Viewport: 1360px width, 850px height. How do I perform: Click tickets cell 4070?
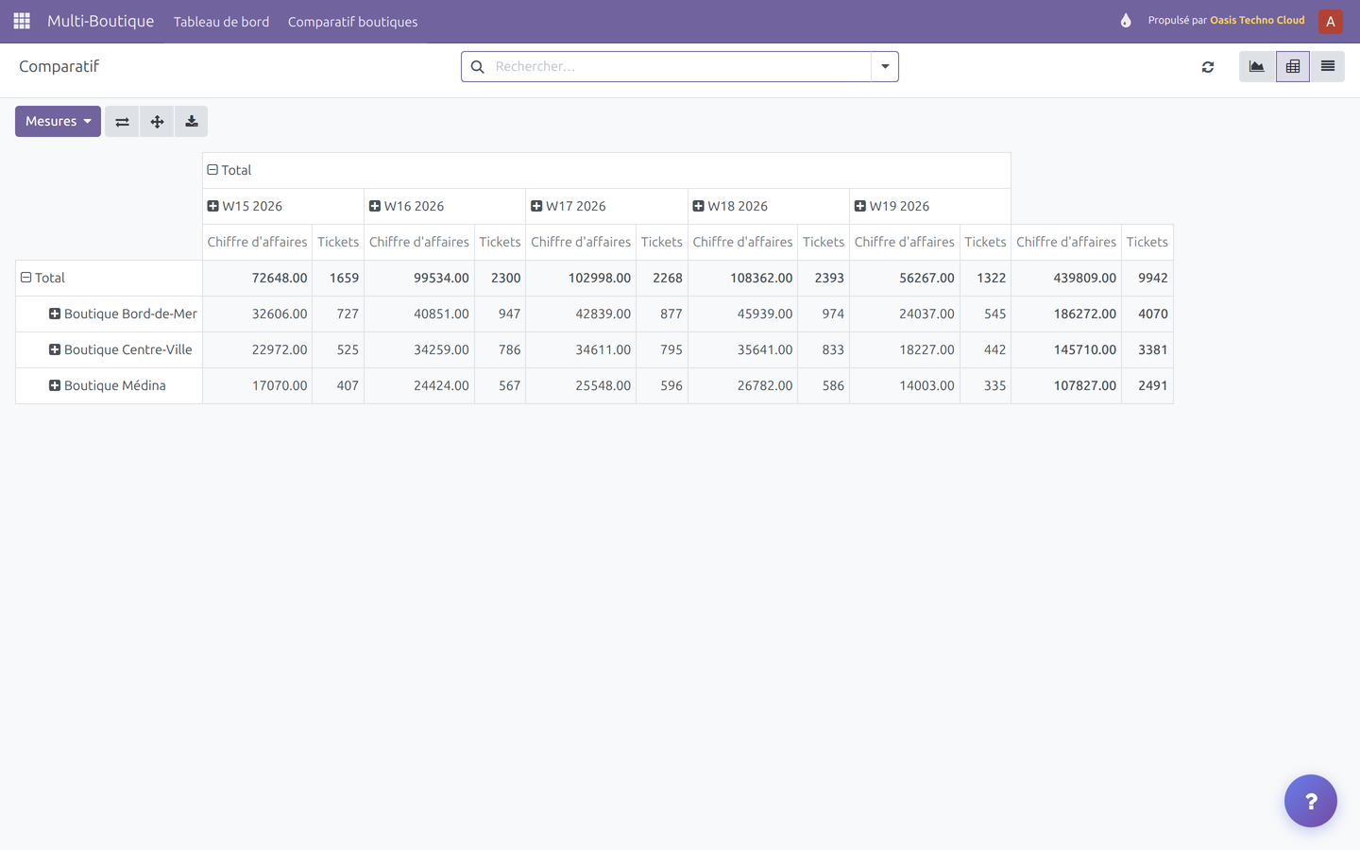[x=1147, y=314]
